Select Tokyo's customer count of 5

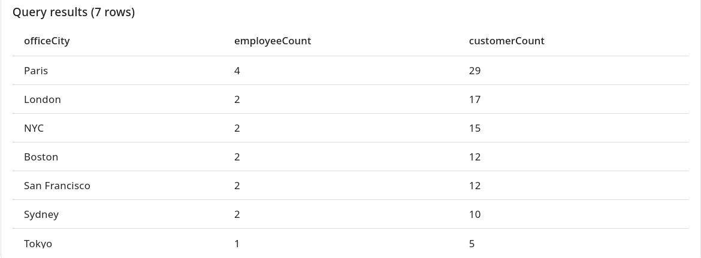(x=472, y=244)
